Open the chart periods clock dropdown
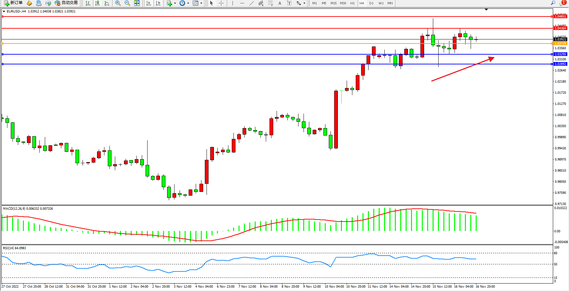This screenshot has height=291, width=569. pos(188,3)
